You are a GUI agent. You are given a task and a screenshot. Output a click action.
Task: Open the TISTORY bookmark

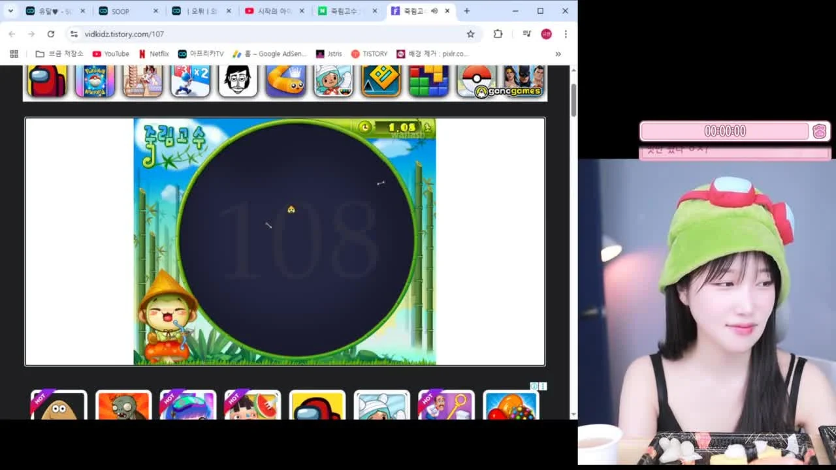[369, 54]
